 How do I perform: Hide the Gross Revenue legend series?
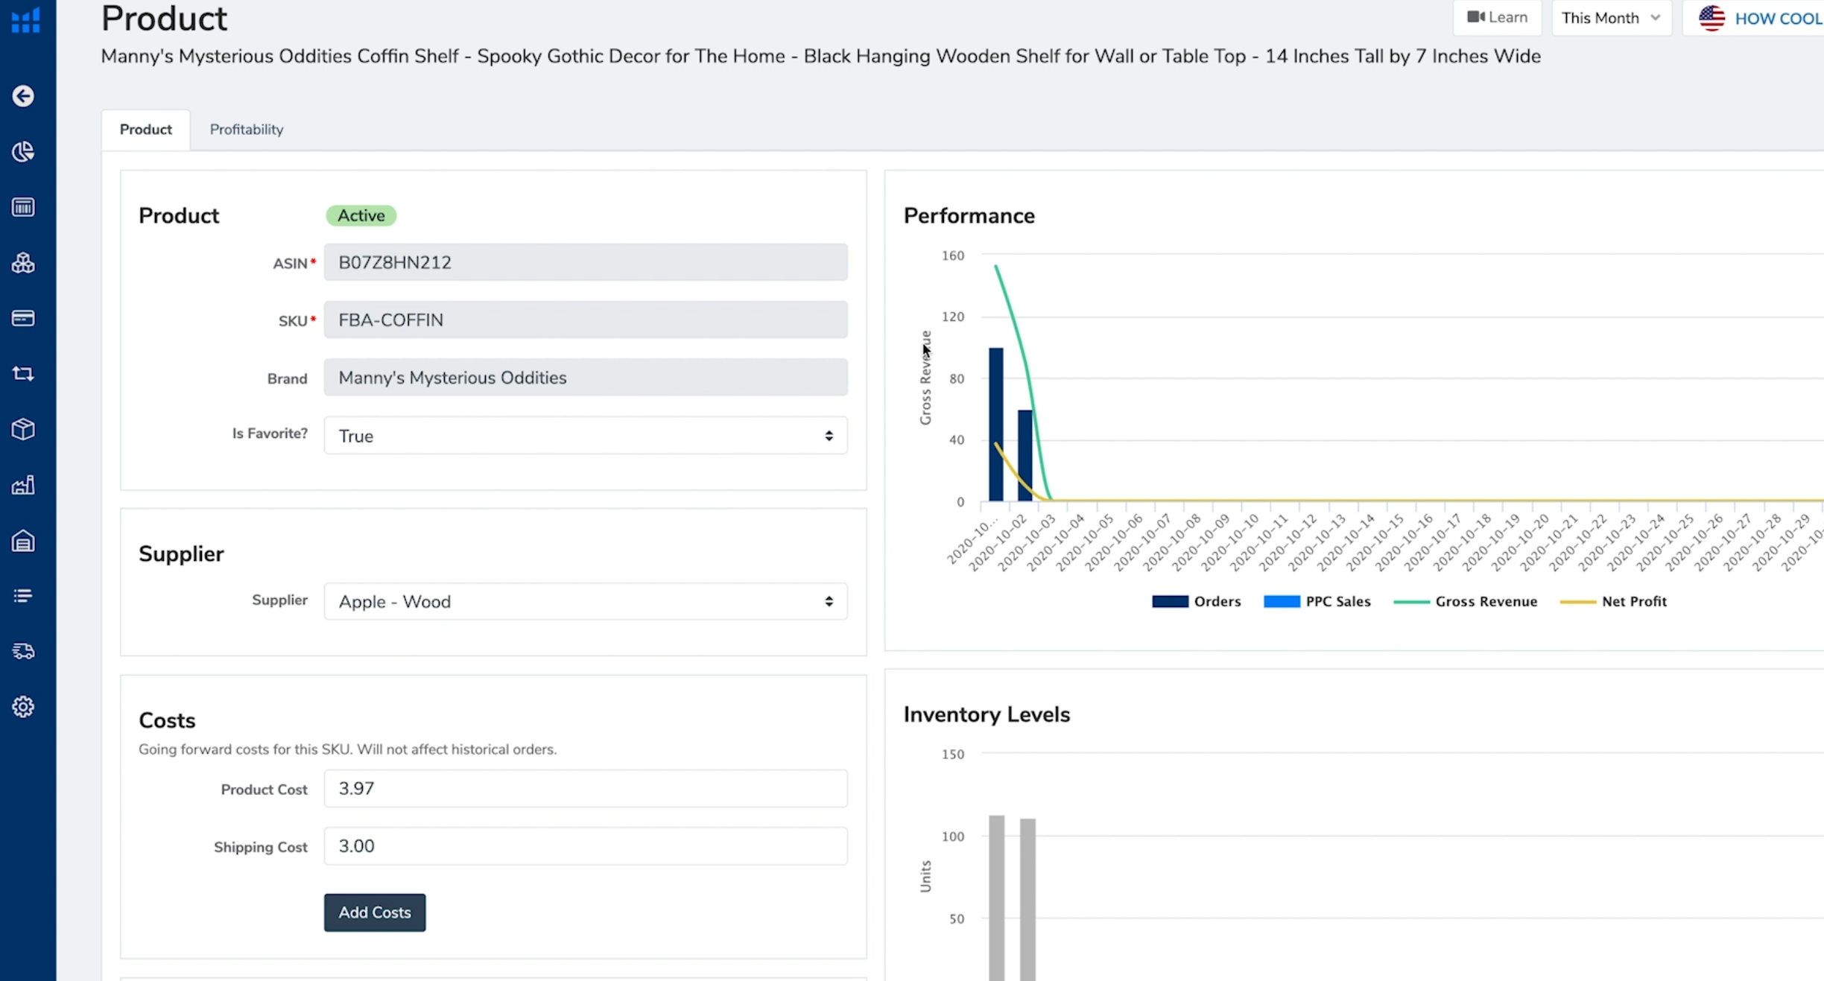pyautogui.click(x=1485, y=602)
